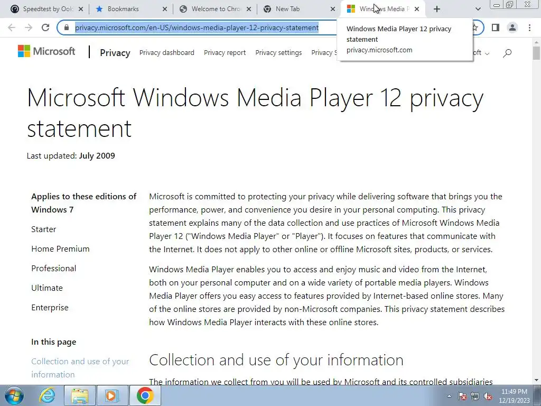Open the Action Center flag icon
Image resolution: width=541 pixels, height=406 pixels.
click(x=462, y=396)
